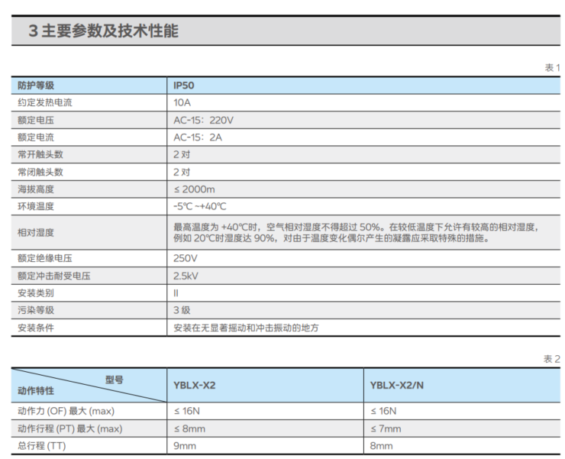Select the 安装类别 label
Viewport: 565px width, 459px height.
click(x=36, y=293)
